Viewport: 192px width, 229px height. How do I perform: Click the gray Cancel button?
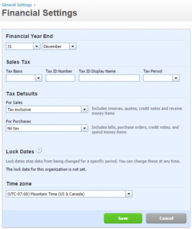click(166, 218)
